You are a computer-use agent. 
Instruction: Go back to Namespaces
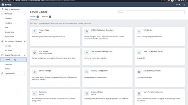[12, 9]
